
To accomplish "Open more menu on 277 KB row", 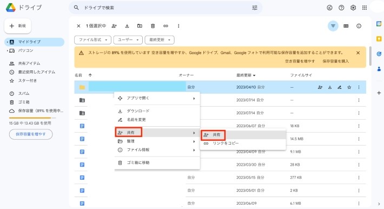I will point(359,178).
